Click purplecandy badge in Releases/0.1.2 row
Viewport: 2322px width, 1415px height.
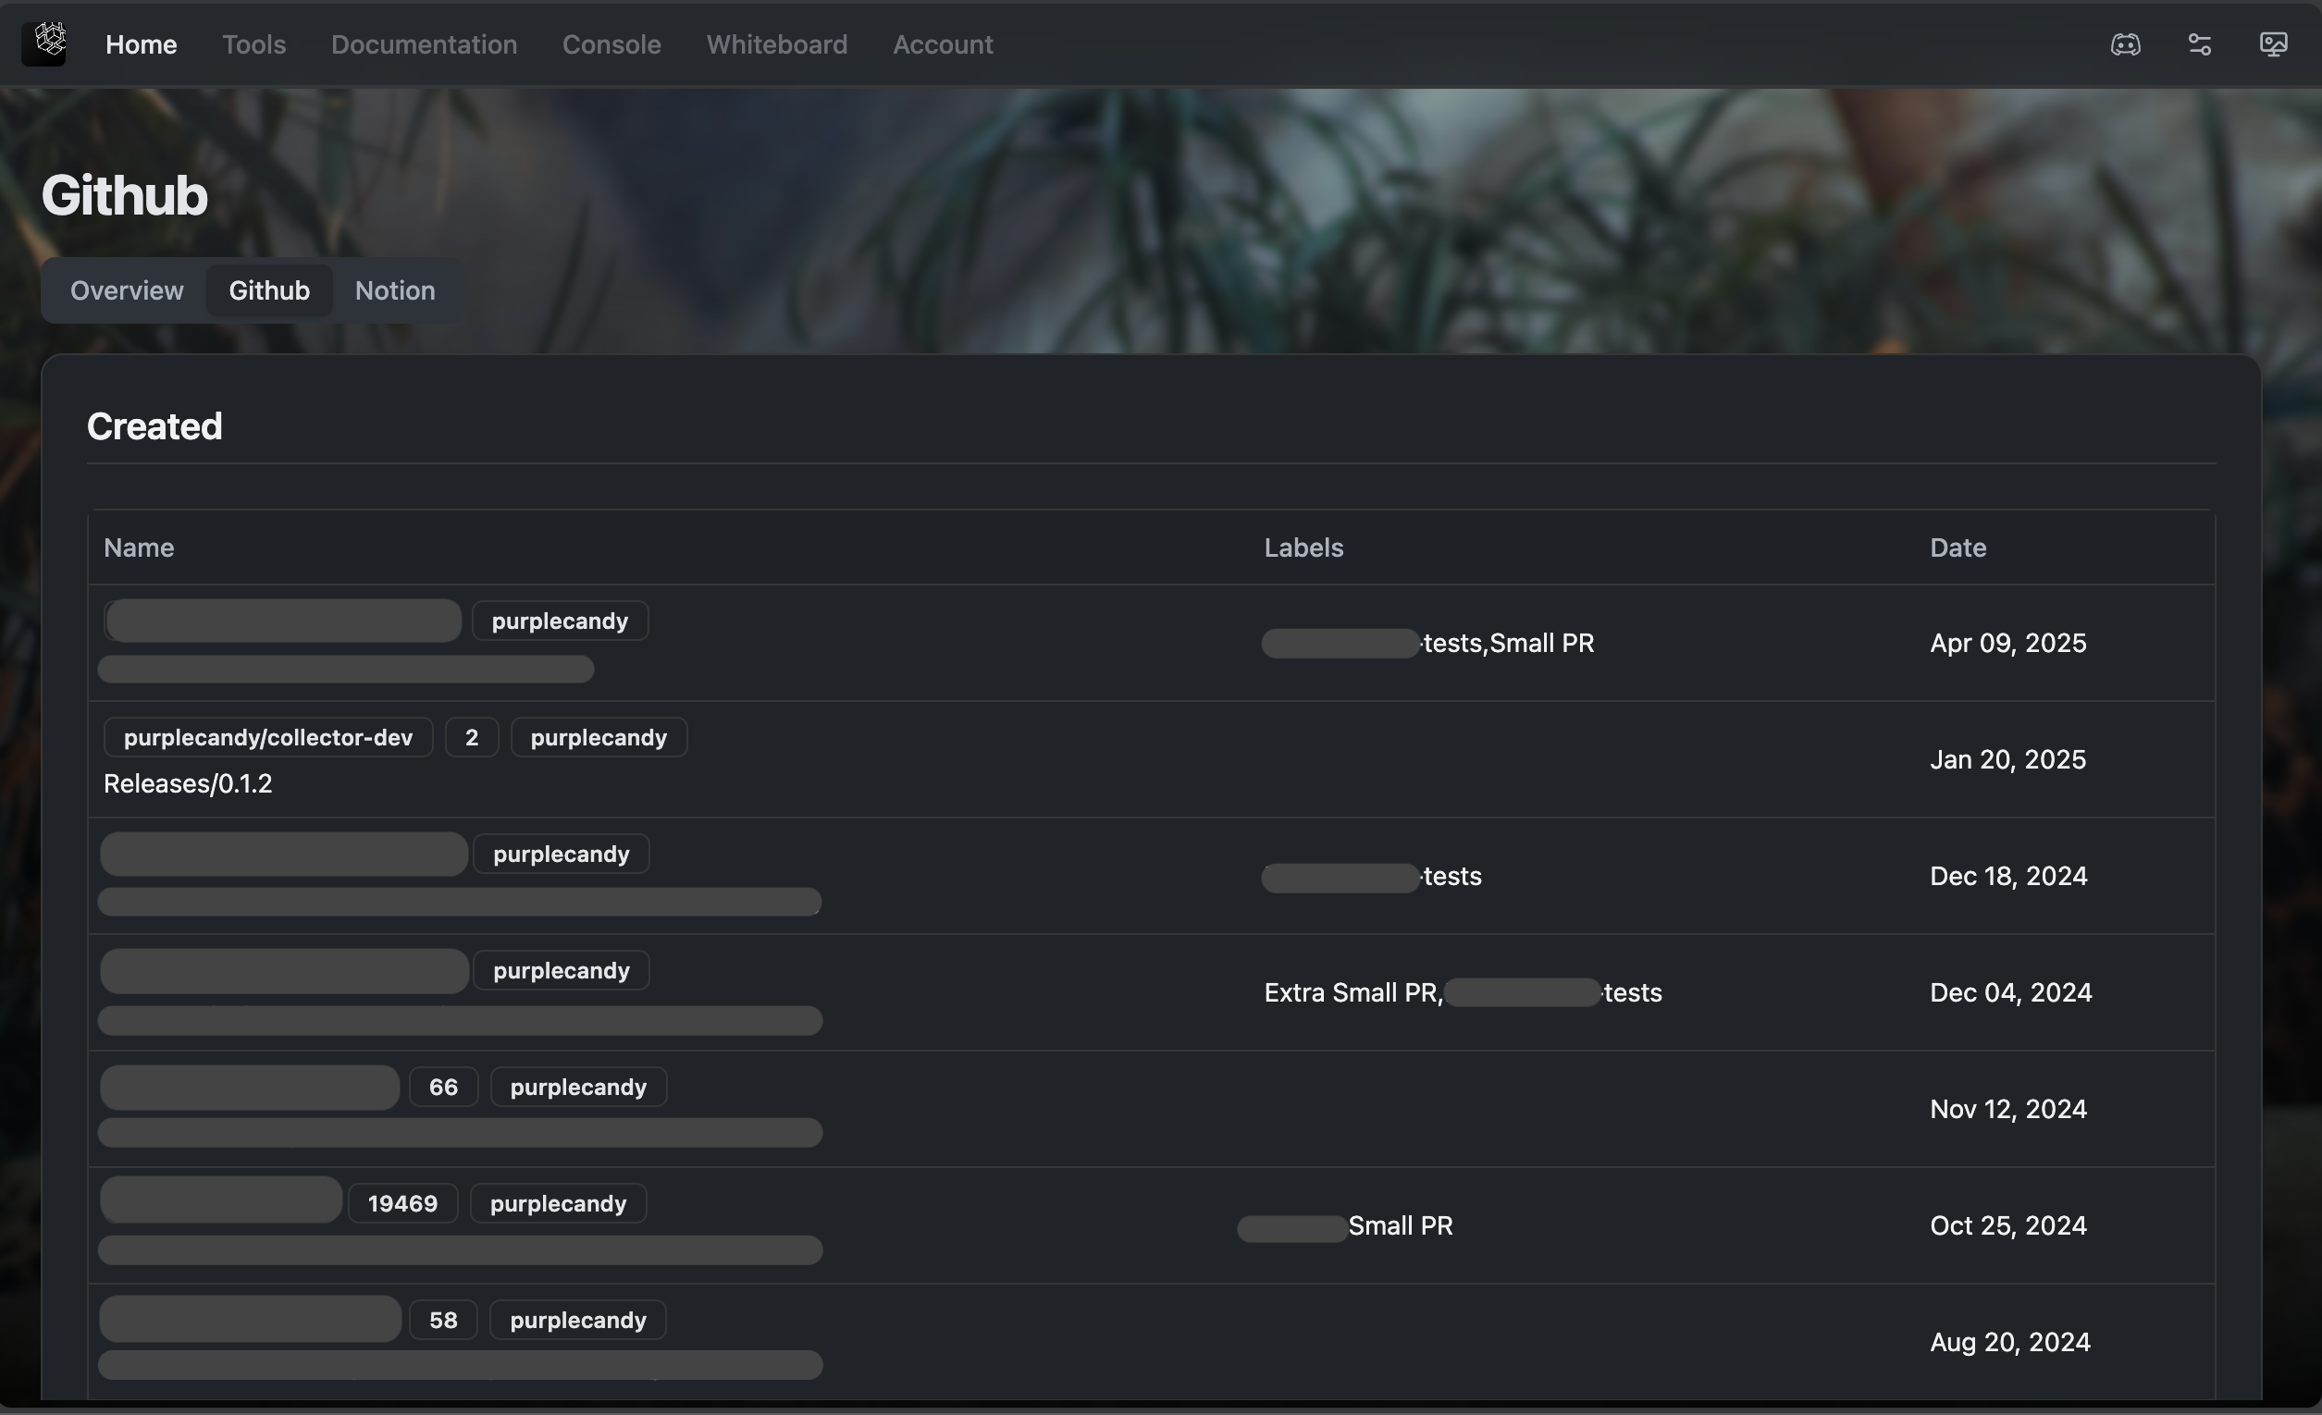click(x=599, y=737)
